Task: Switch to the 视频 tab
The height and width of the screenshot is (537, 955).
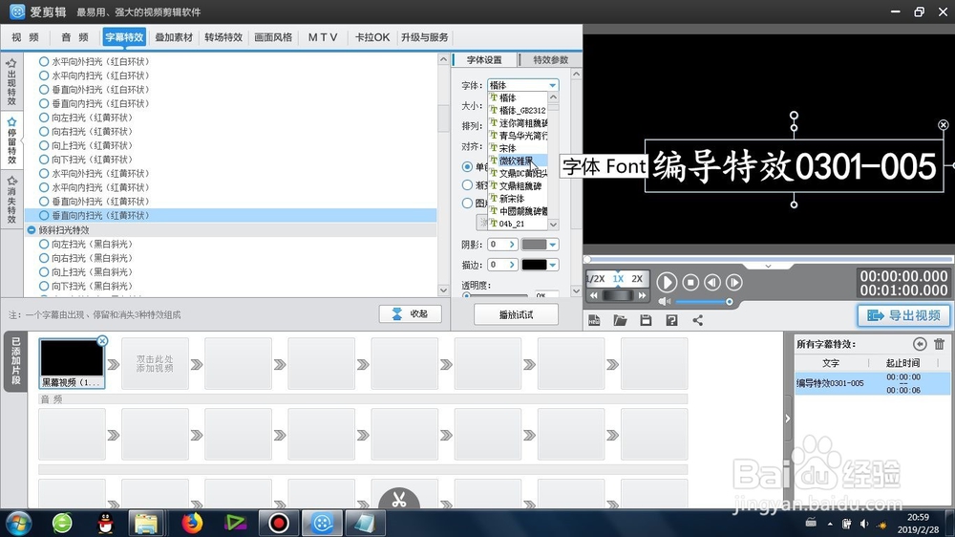Action: [25, 37]
